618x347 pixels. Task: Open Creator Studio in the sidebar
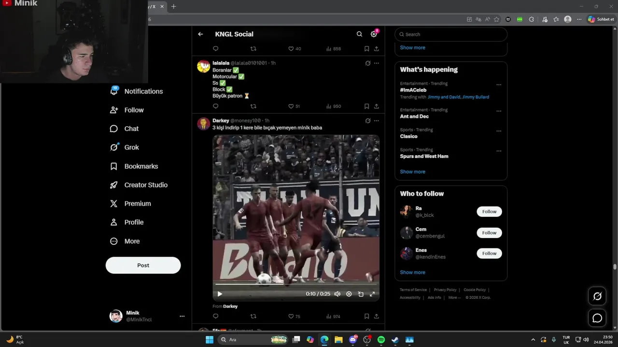[139, 185]
